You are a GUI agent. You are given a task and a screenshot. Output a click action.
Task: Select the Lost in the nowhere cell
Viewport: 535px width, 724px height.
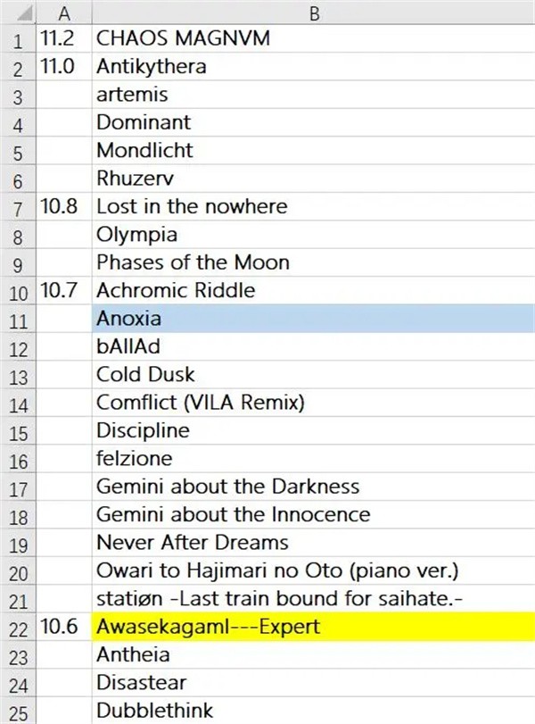314,206
